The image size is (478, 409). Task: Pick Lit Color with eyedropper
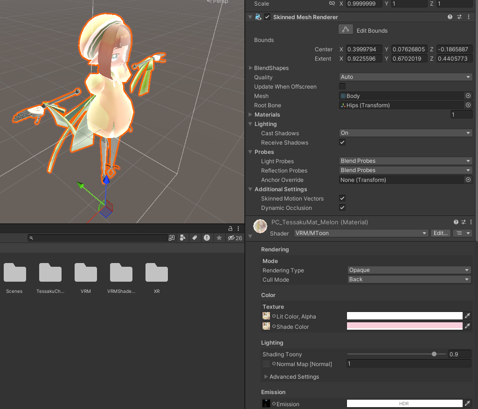467,316
